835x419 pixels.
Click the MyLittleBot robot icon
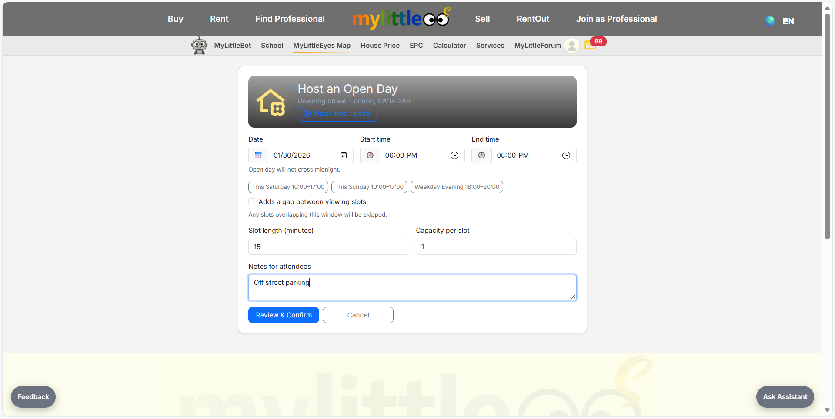pos(199,45)
